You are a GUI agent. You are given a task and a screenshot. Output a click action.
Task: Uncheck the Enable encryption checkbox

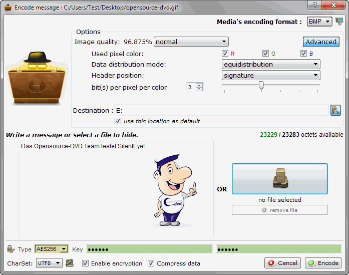point(85,263)
